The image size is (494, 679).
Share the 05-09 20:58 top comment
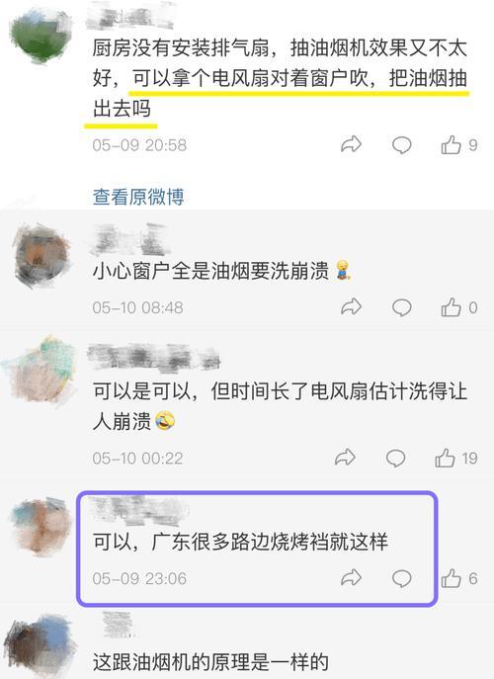[351, 144]
